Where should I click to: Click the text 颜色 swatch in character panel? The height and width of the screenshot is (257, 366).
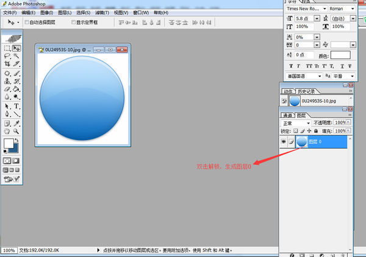click(341, 55)
